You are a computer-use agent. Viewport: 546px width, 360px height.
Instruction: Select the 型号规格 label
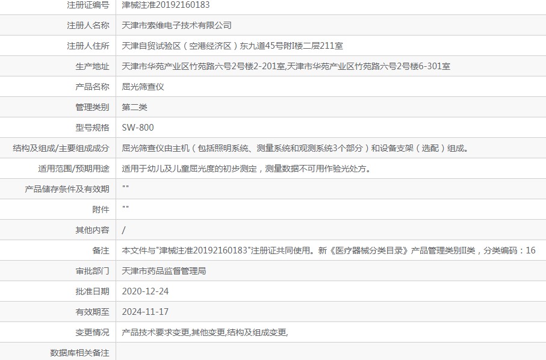point(92,128)
